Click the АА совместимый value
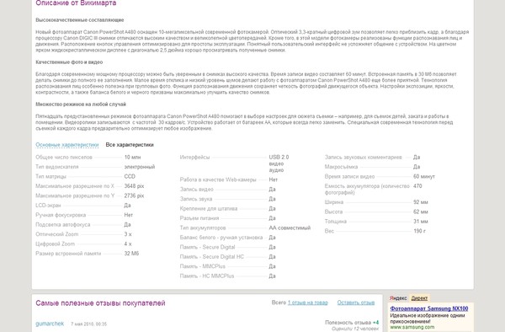This screenshot has height=332, width=505. (x=290, y=228)
